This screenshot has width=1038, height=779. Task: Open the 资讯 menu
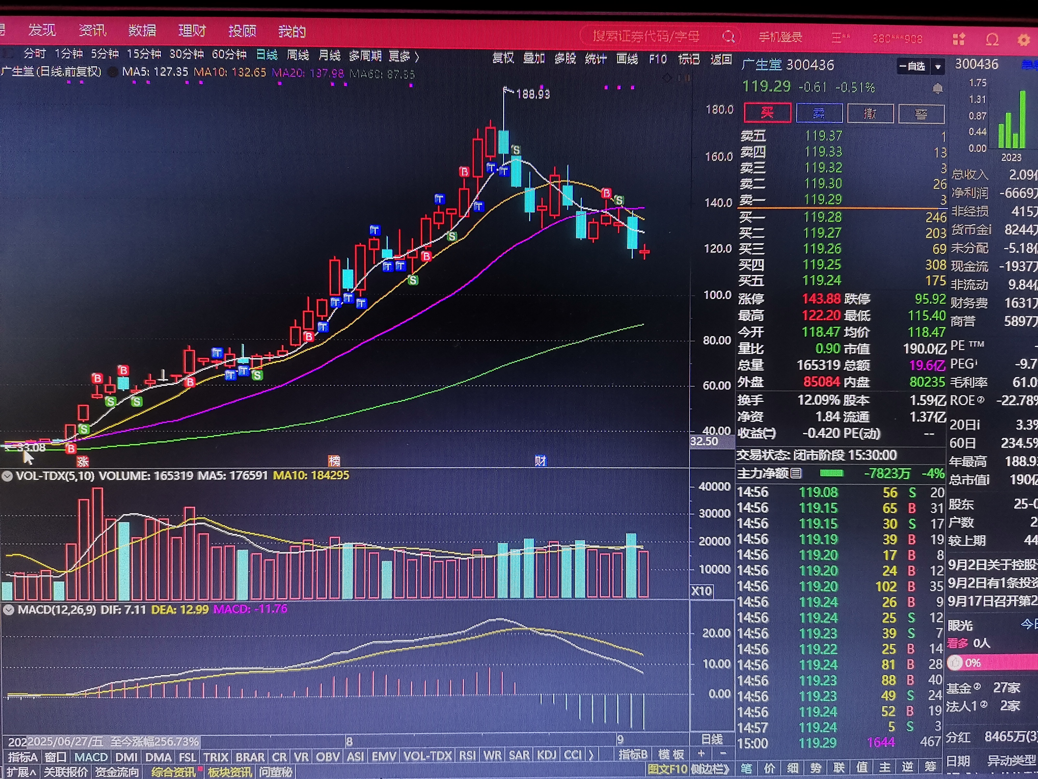pos(92,31)
